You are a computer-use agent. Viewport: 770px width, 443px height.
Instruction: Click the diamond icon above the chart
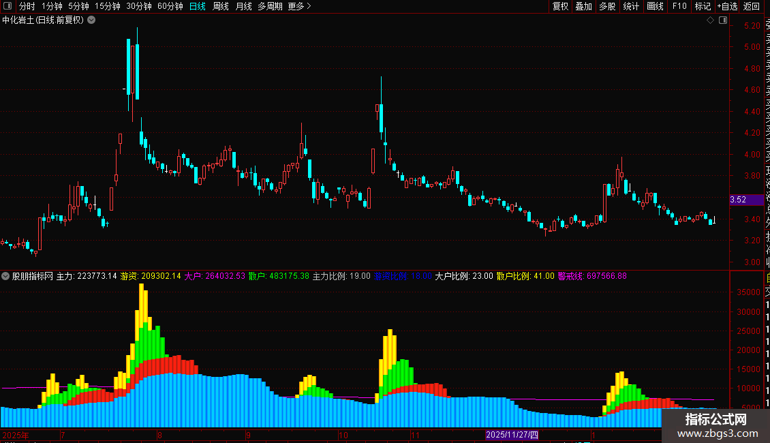(710, 20)
